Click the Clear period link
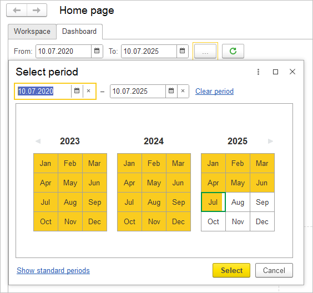The width and height of the screenshot is (313, 293). coord(214,91)
